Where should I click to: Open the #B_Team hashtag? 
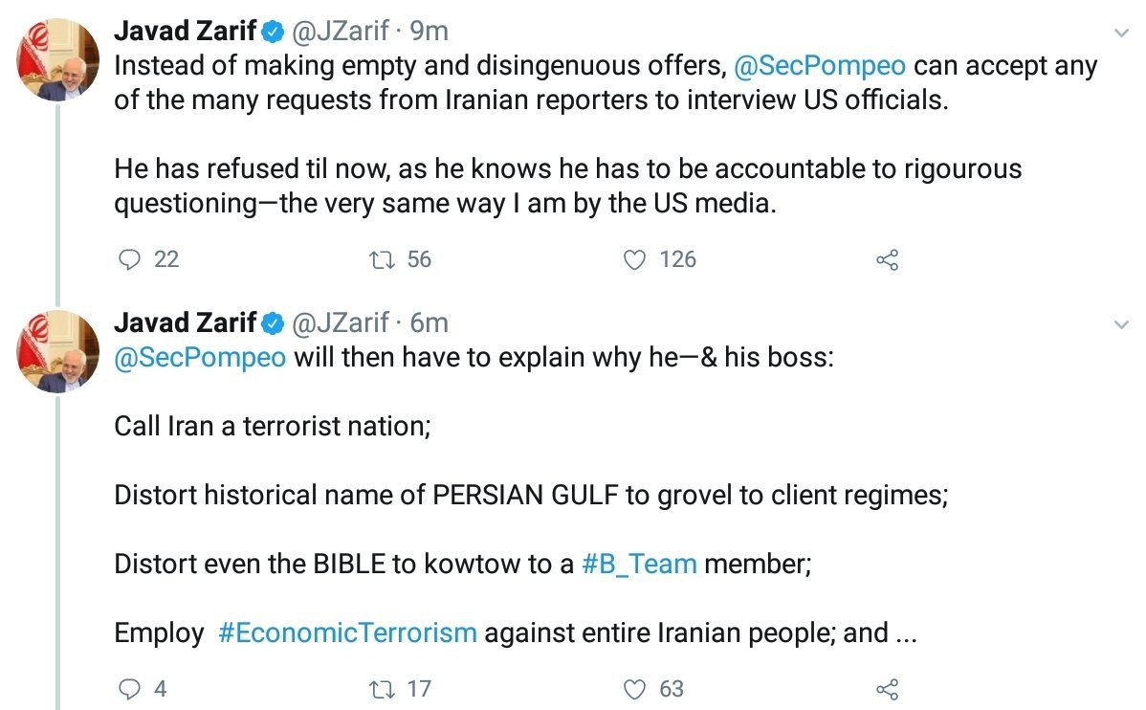tap(639, 564)
